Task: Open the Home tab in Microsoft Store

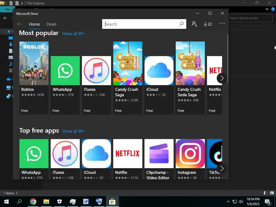Action: 34,24
